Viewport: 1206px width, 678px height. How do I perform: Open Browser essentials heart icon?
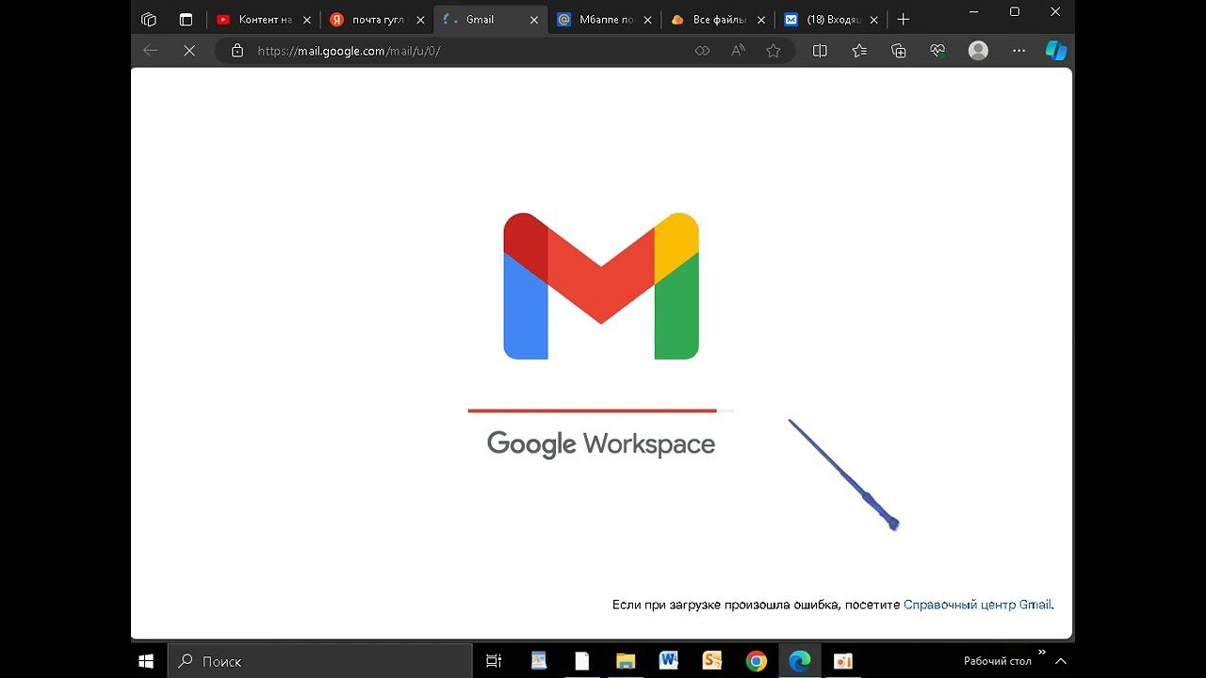click(x=937, y=51)
